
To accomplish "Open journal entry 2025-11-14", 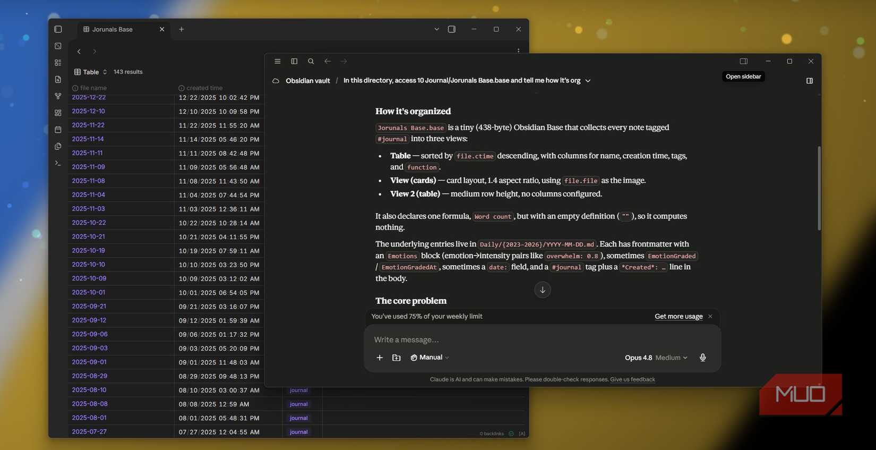I will point(88,139).
